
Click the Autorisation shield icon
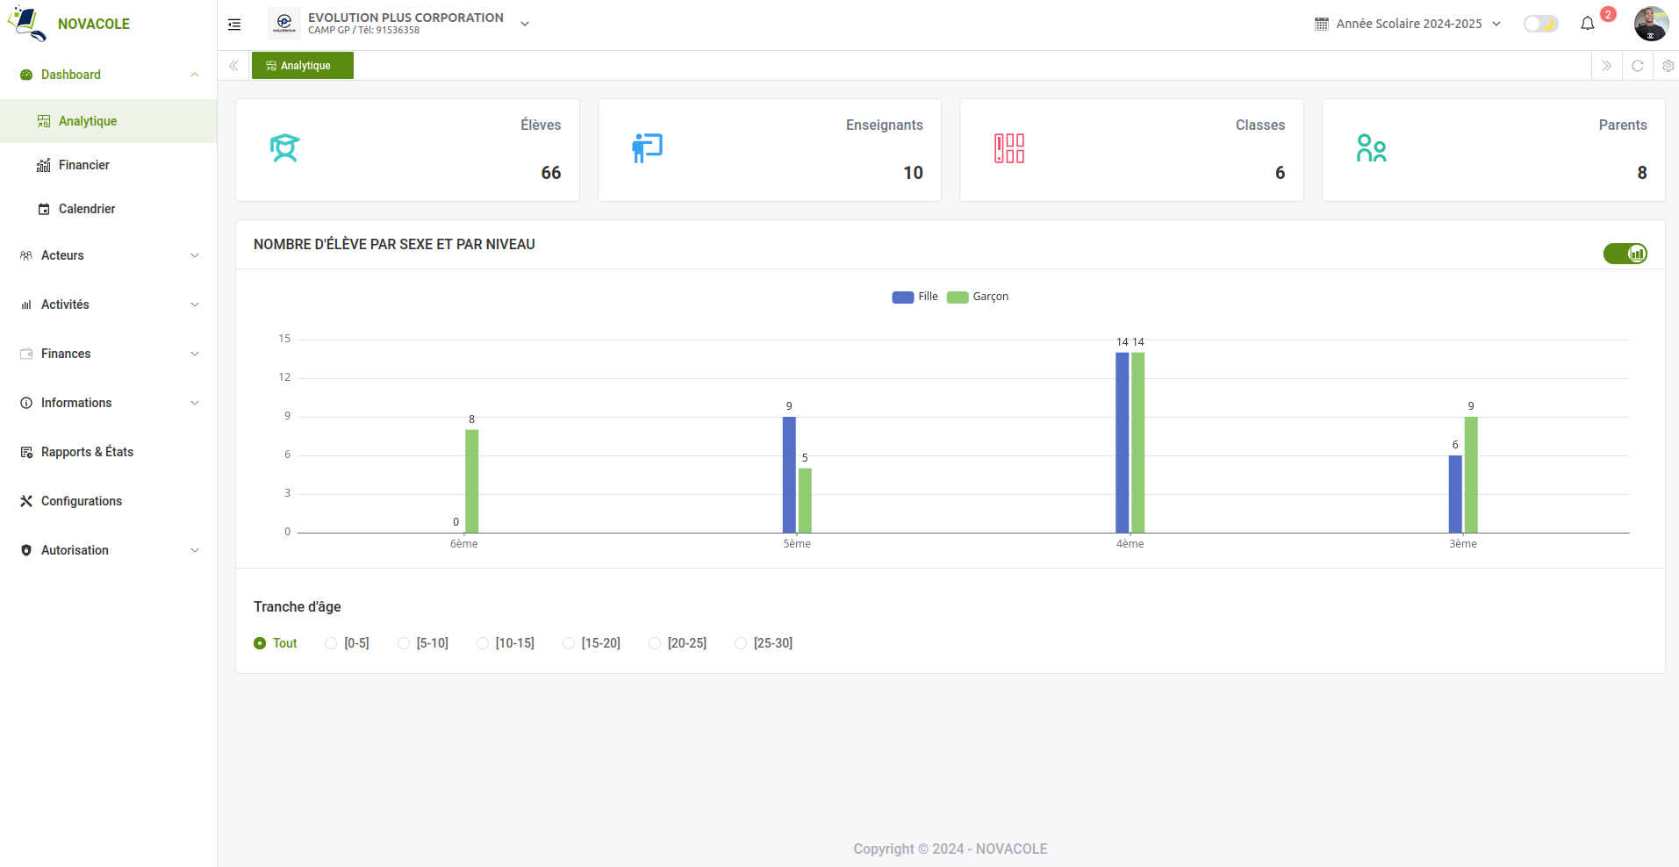point(26,550)
